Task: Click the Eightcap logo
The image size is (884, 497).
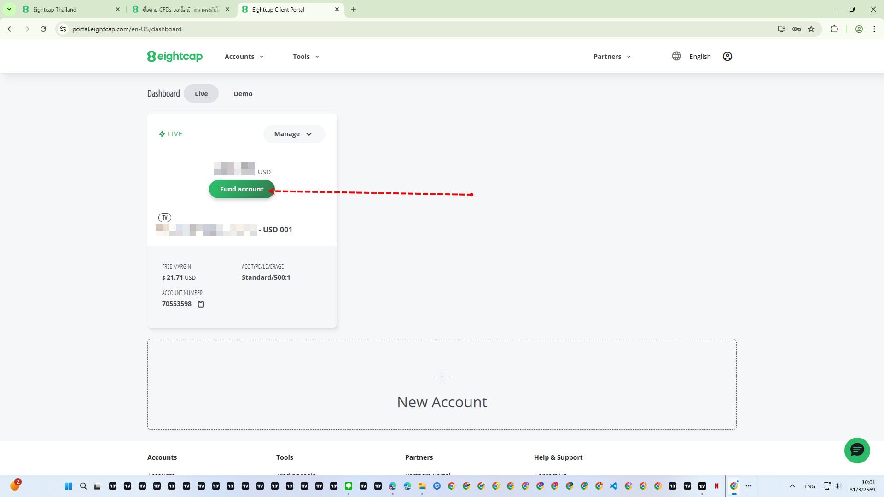Action: [175, 56]
